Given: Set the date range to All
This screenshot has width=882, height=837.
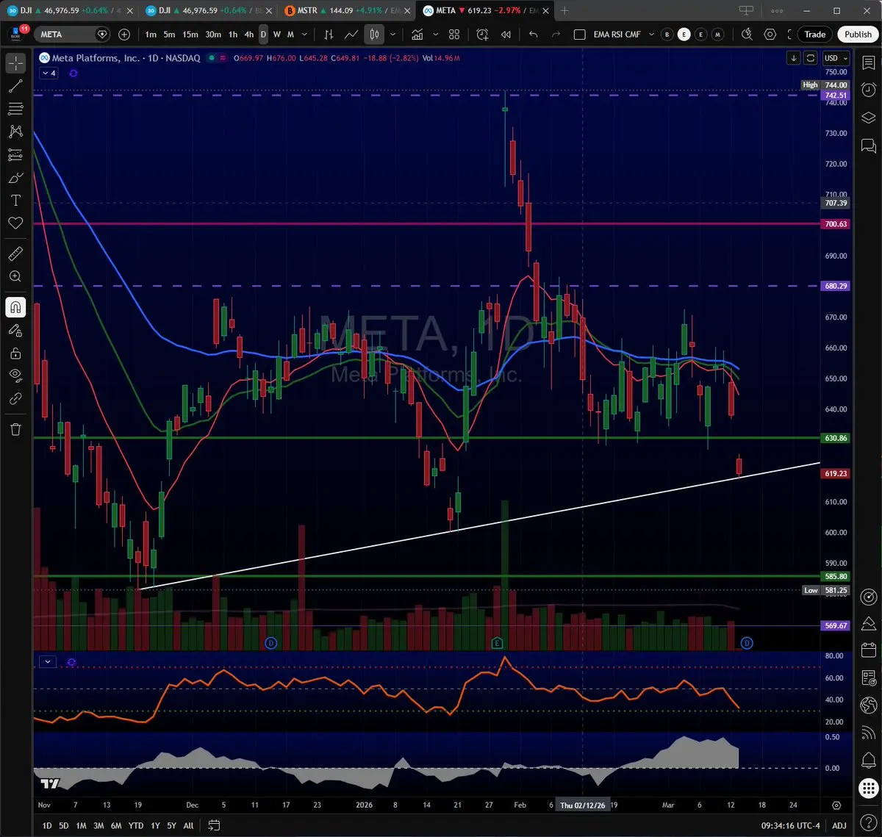Looking at the screenshot, I should pos(189,825).
